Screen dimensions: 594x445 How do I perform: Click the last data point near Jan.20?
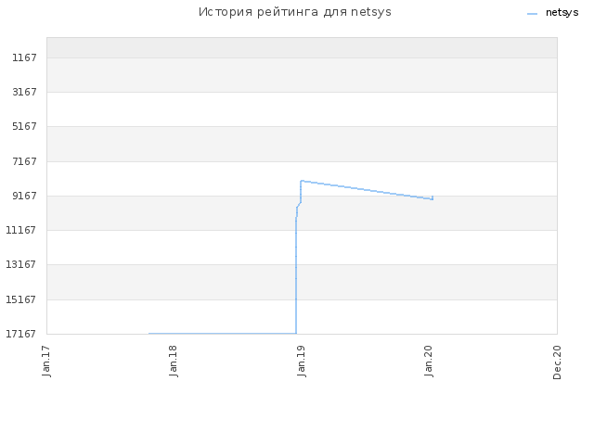tap(433, 197)
